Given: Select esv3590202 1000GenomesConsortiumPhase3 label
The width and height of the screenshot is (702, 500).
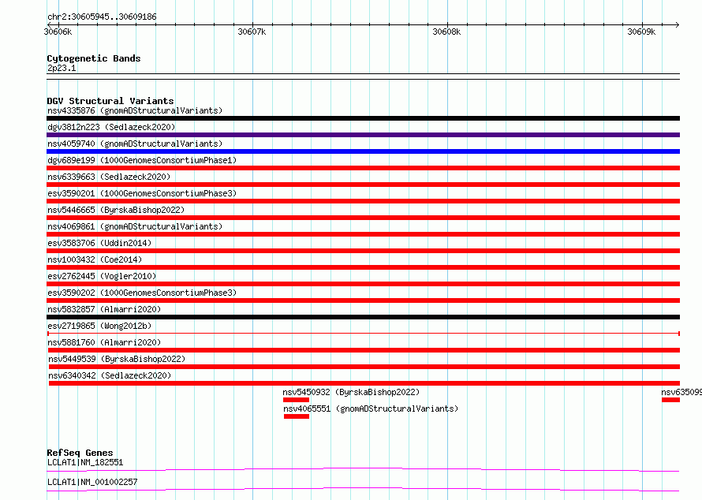Looking at the screenshot, I should coord(142,293).
